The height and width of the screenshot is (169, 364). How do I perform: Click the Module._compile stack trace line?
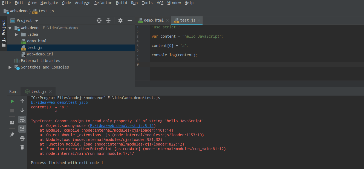(106, 130)
